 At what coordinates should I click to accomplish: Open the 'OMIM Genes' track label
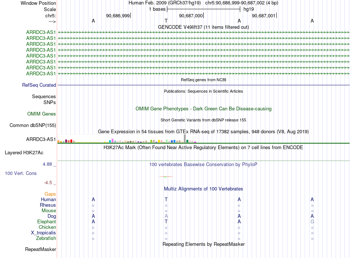[x=42, y=114]
